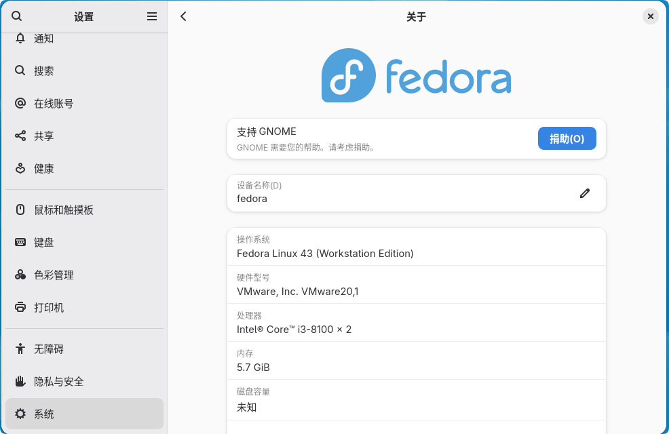The width and height of the screenshot is (669, 434).
Task: Select the 健康 (Wellbeing) settings entry
Action: (43, 168)
